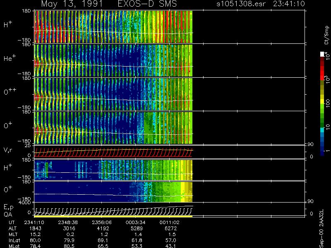
Task: Click the yellow QA status bar
Action: click(x=113, y=216)
